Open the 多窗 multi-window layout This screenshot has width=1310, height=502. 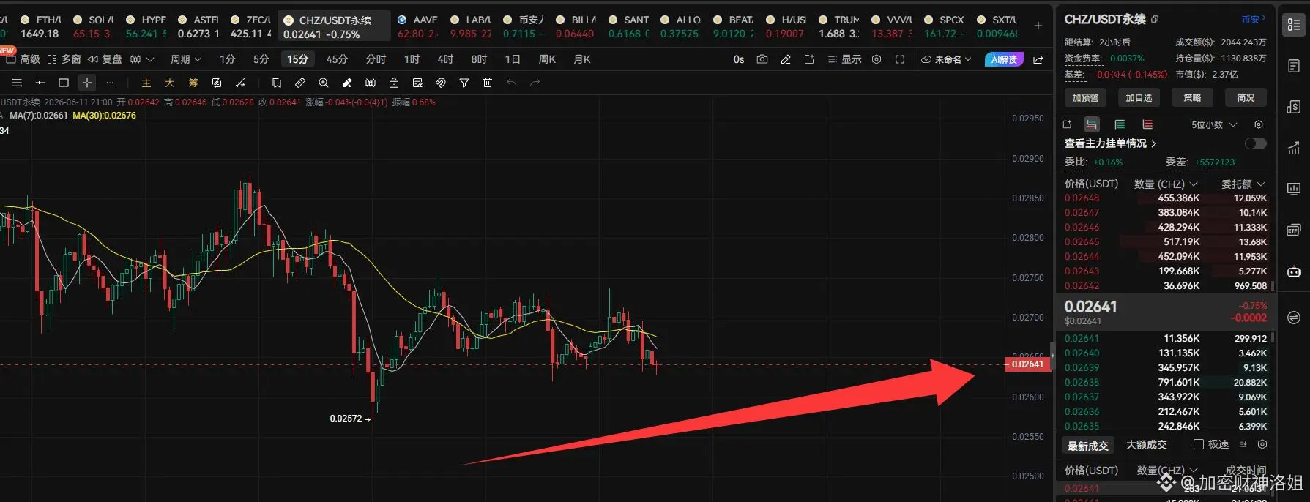[64, 59]
